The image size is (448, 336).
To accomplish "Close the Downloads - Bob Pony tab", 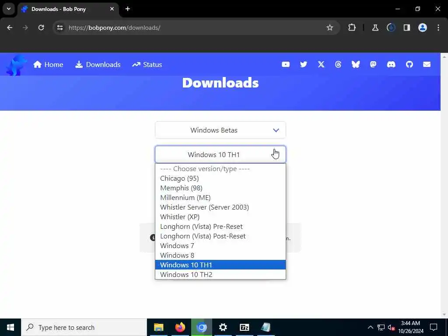I will pos(112,9).
